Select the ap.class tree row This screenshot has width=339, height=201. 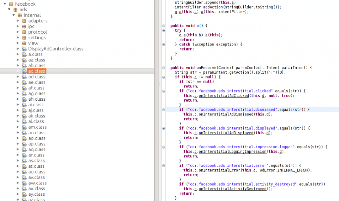(x=77, y=144)
